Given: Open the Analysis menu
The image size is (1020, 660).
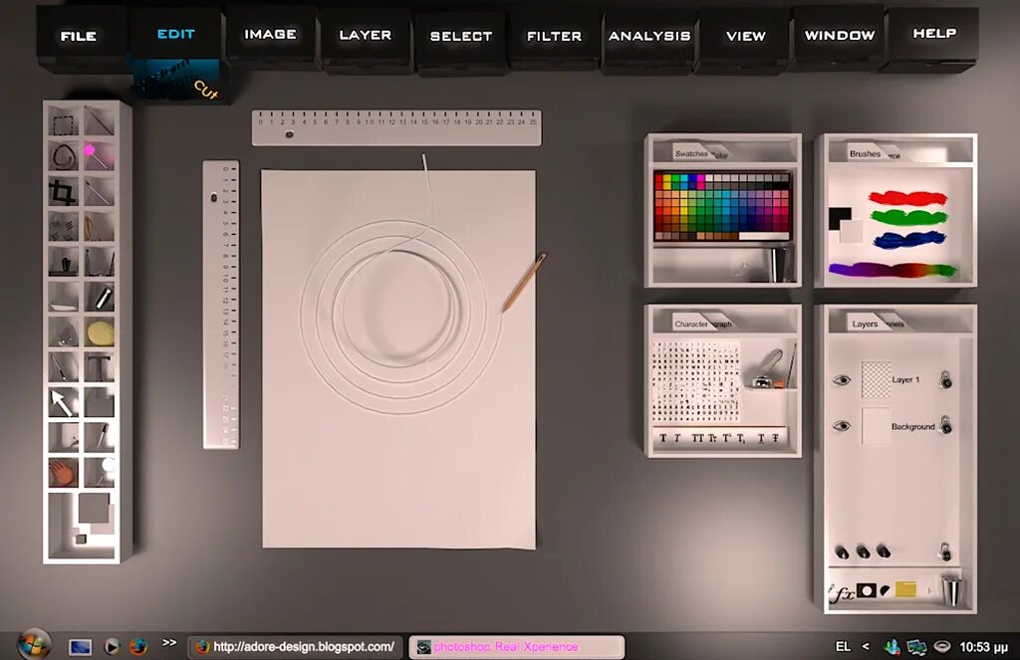Looking at the screenshot, I should [x=649, y=37].
